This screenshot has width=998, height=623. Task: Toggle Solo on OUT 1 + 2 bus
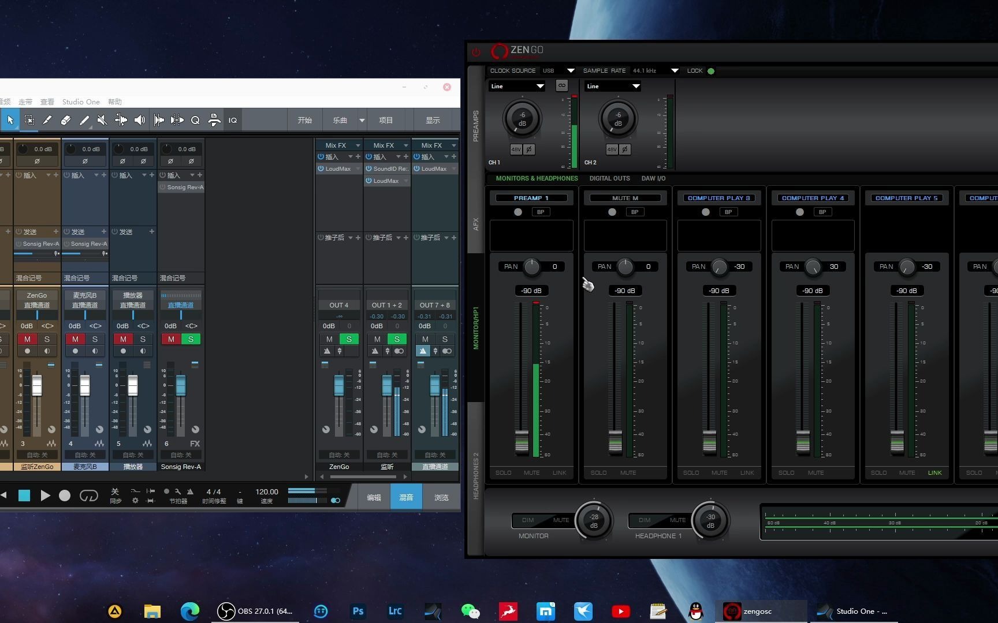pyautogui.click(x=397, y=339)
